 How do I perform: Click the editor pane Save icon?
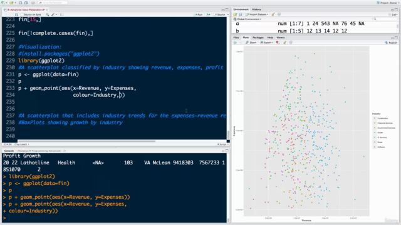pyautogui.click(x=17, y=14)
